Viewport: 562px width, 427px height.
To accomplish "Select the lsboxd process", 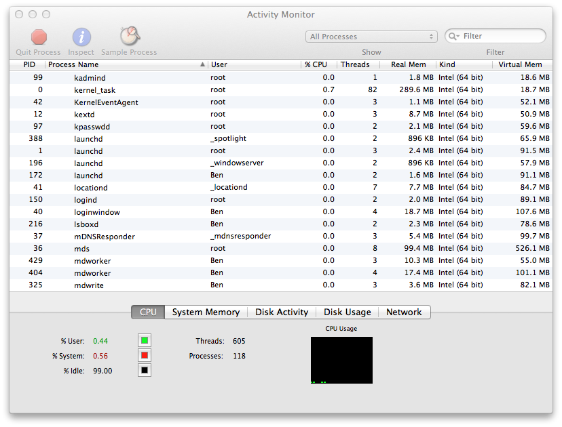I will click(281, 224).
